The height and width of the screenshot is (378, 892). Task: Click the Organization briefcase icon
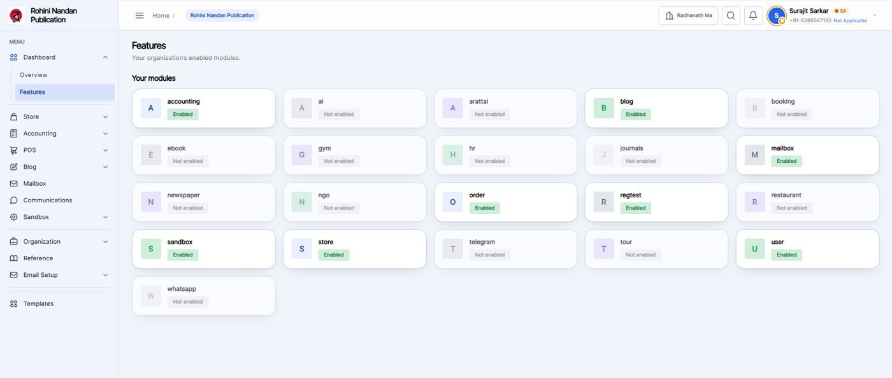click(14, 242)
